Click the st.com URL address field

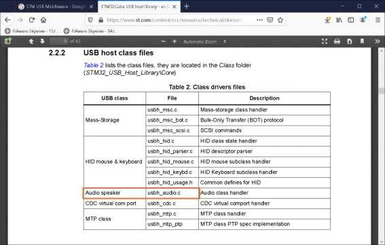click(175, 20)
